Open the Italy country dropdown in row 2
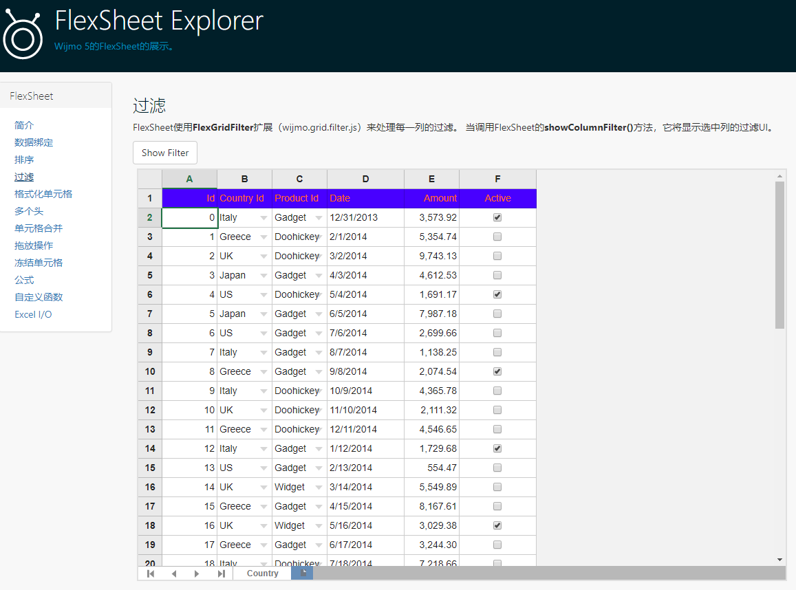The image size is (796, 590). coord(263,218)
